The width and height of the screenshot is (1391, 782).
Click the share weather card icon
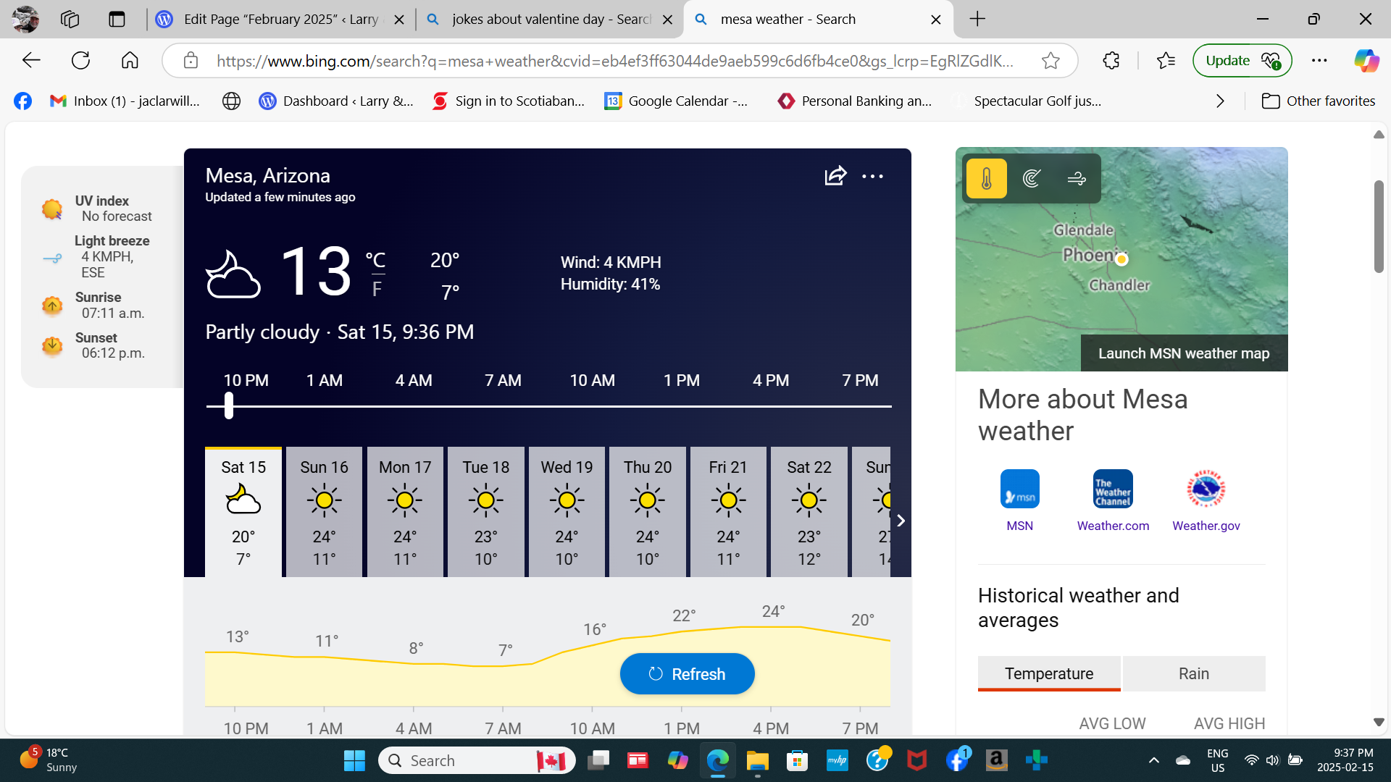click(x=835, y=176)
